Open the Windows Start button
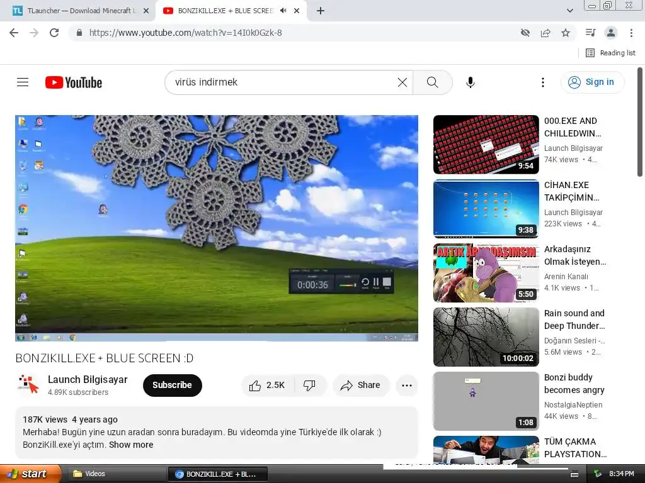645x483 pixels. pyautogui.click(x=30, y=474)
